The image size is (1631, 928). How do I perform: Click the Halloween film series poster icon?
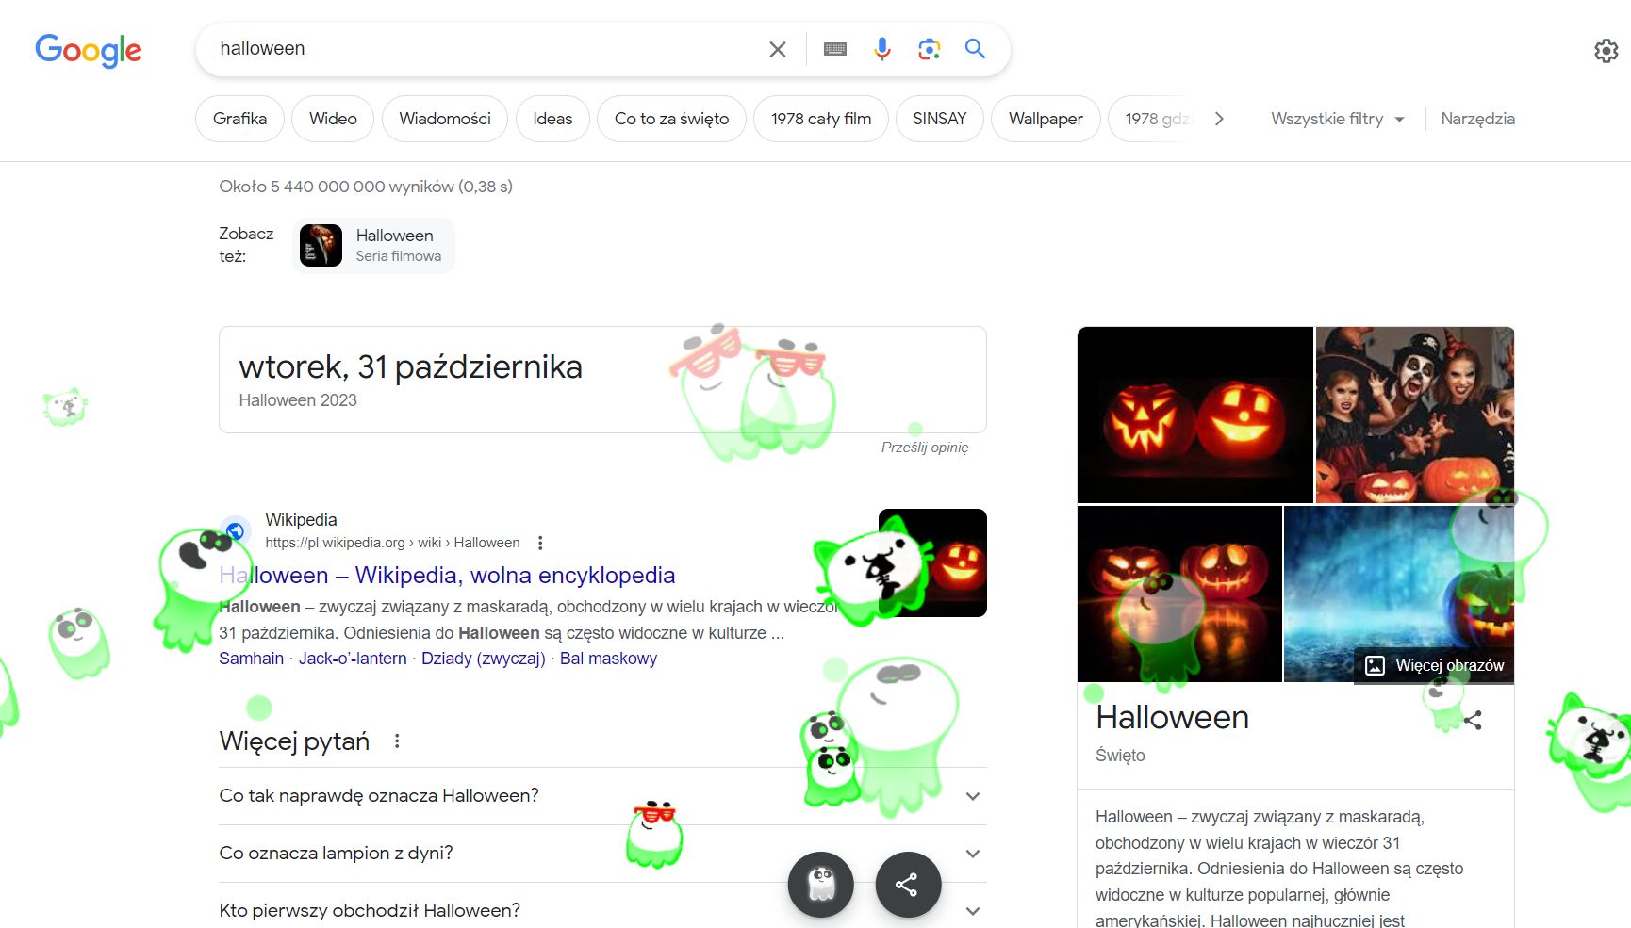[x=321, y=246]
